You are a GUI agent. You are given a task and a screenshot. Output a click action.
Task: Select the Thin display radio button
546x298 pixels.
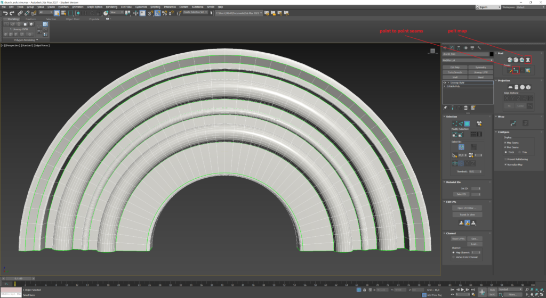point(520,152)
